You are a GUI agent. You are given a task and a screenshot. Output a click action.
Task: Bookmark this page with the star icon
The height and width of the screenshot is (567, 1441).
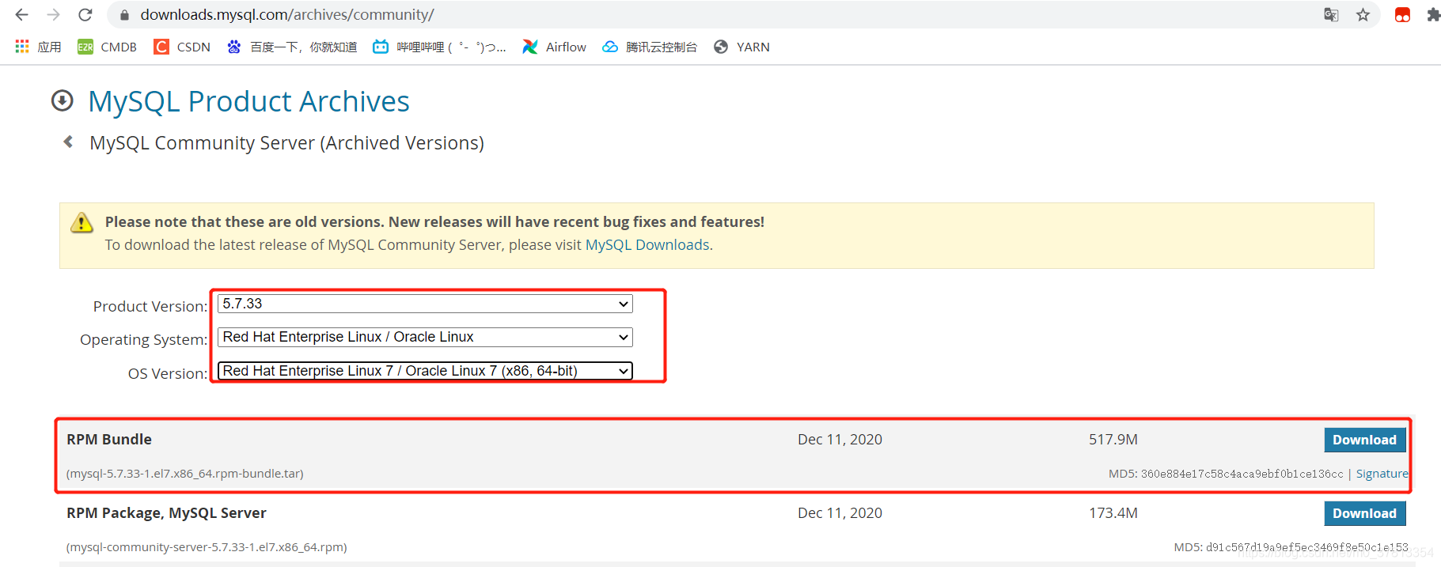pyautogui.click(x=1363, y=15)
